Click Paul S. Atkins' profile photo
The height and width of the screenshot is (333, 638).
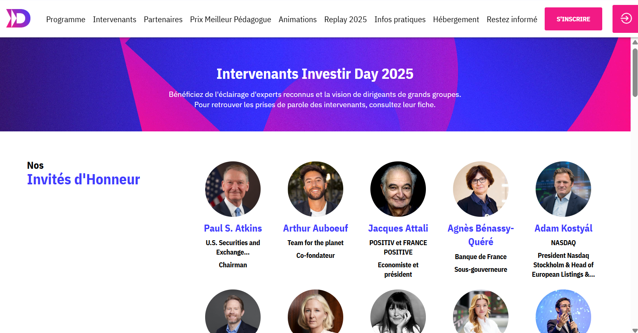[x=233, y=189]
